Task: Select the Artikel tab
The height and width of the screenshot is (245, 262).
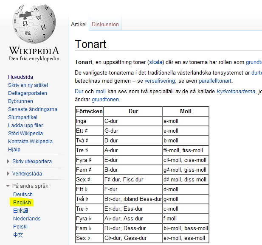Action: click(79, 25)
